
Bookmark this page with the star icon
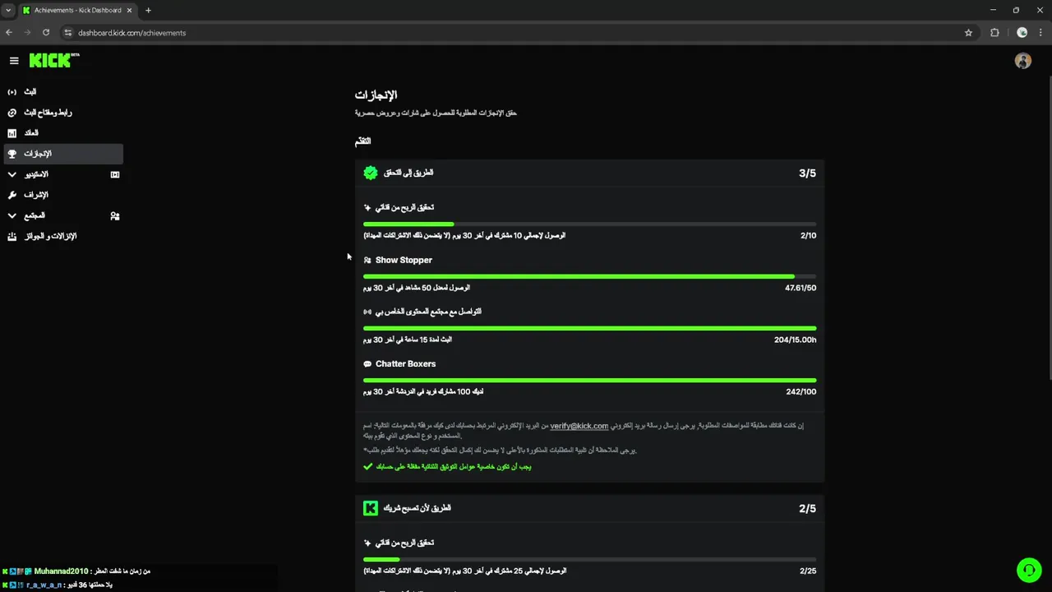pos(968,33)
